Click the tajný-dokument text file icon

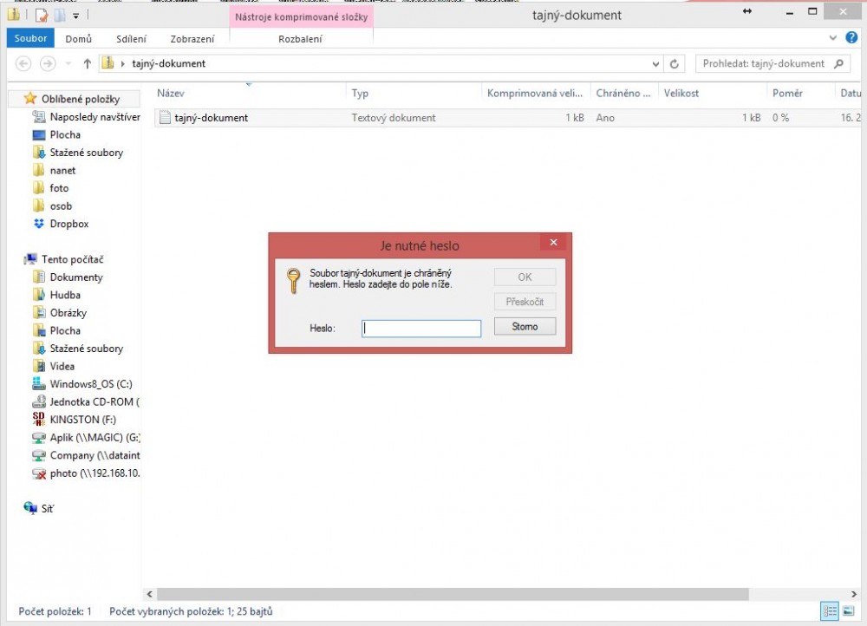click(164, 118)
